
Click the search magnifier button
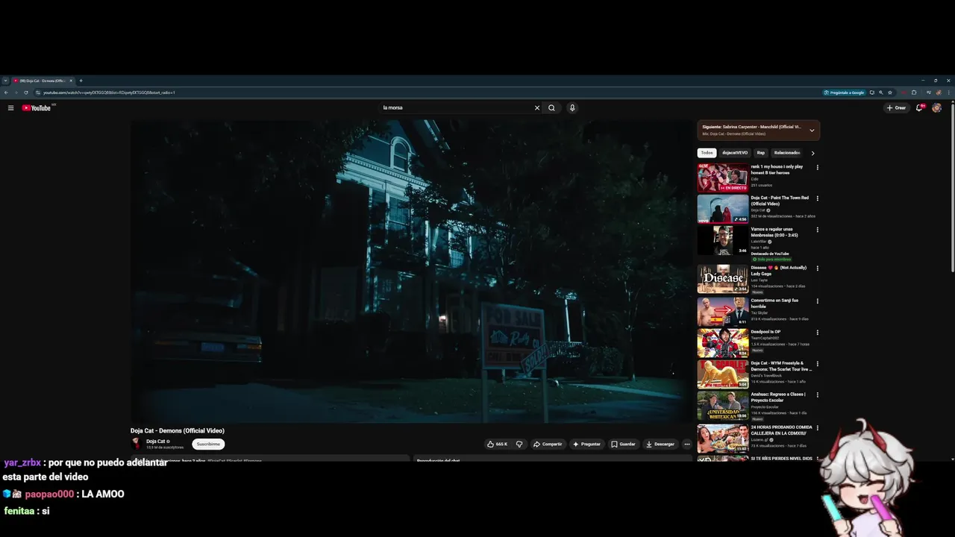coord(551,107)
